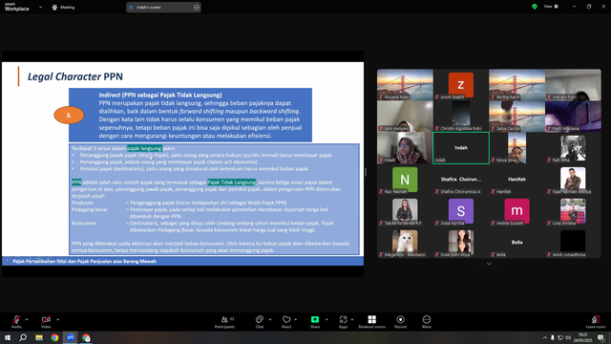Select the zoom baa03 participant tile

pos(461,85)
